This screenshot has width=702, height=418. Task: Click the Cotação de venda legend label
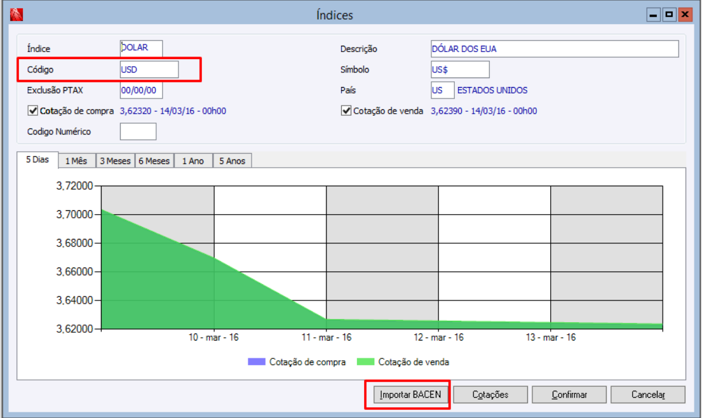point(414,362)
